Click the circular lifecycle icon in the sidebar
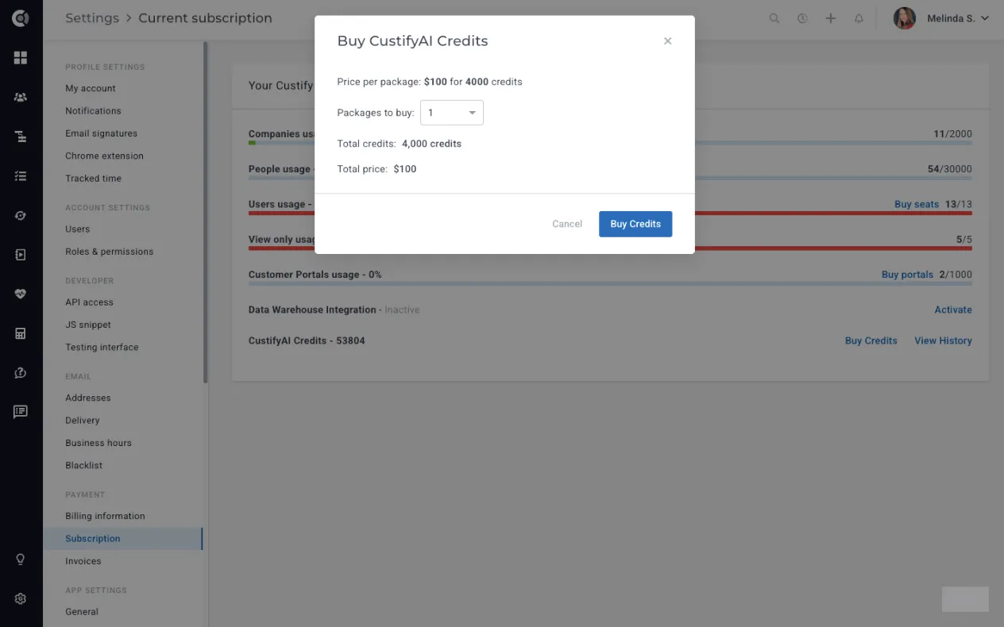 pyautogui.click(x=21, y=215)
